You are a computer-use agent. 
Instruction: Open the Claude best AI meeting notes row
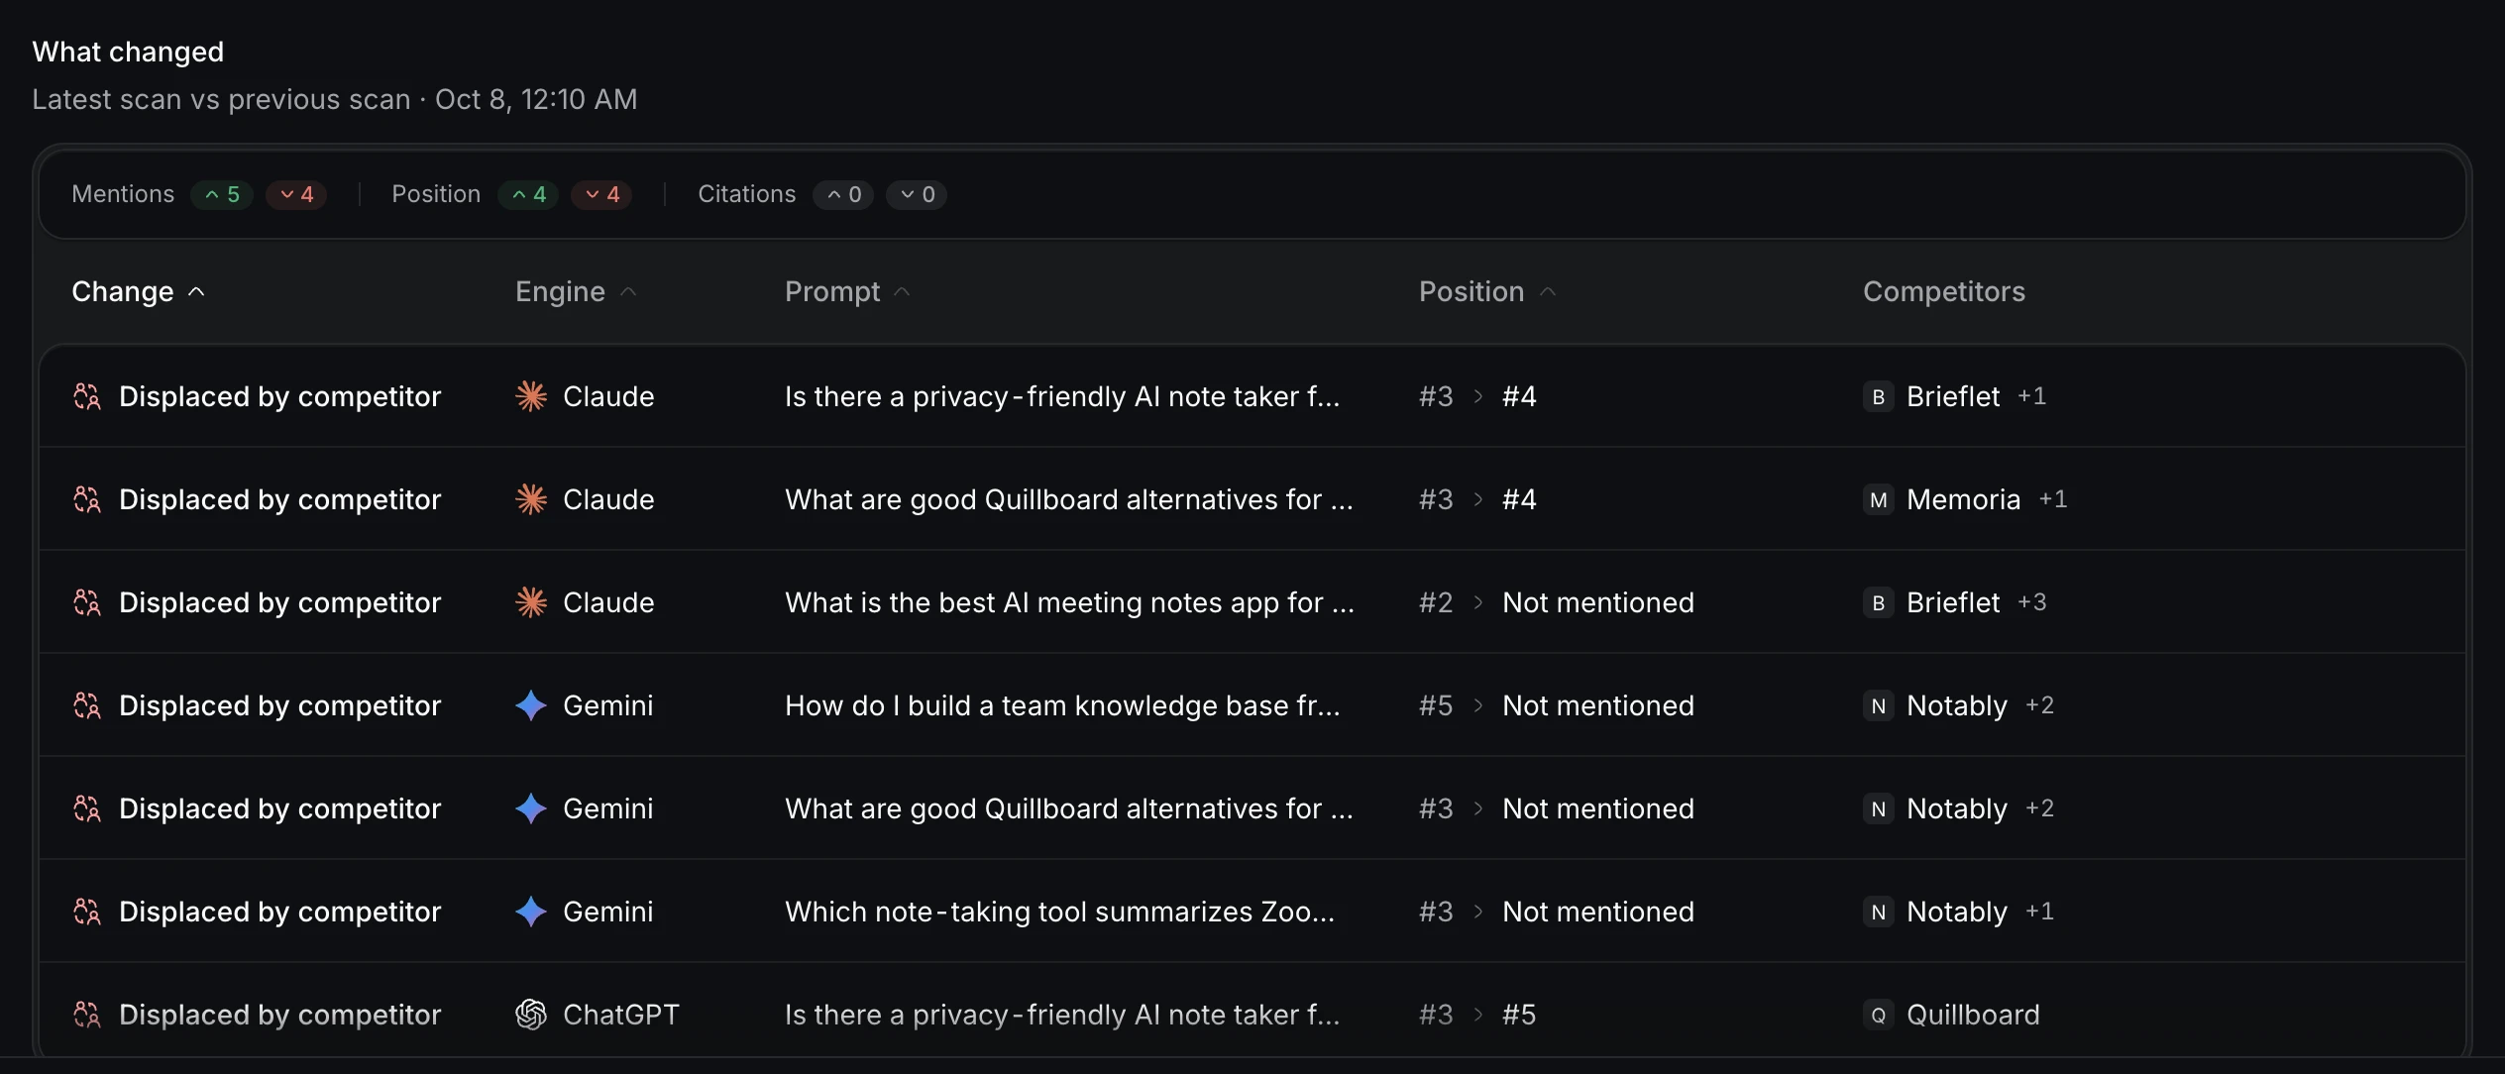pos(1252,602)
